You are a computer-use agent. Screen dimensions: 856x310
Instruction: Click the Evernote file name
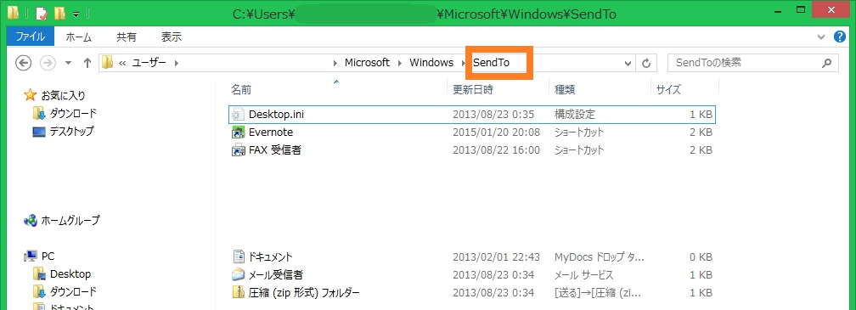271,132
